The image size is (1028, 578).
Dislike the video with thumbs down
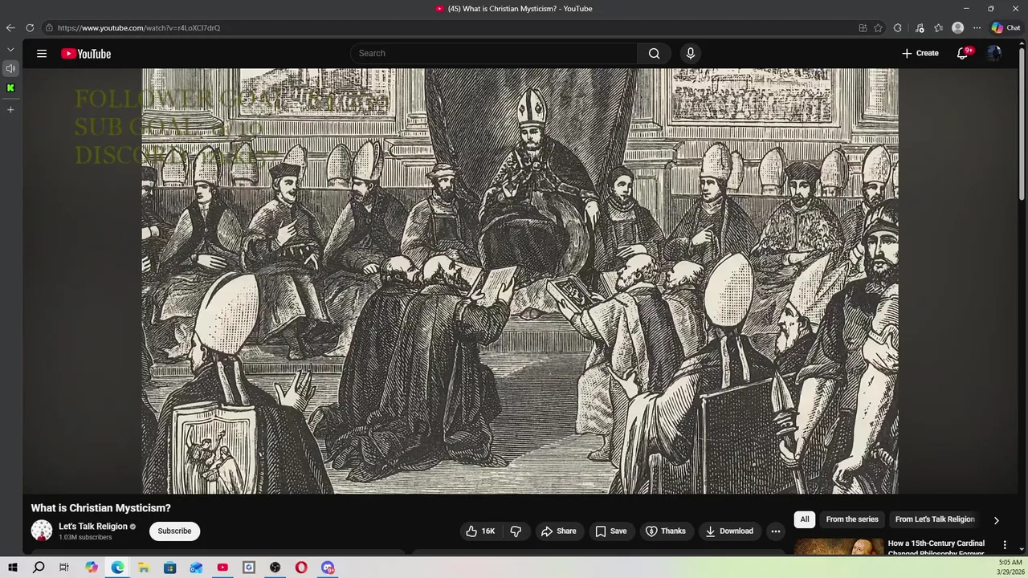(516, 531)
